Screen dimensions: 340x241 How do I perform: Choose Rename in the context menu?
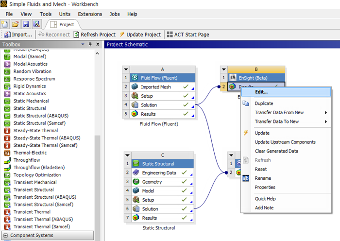tap(286, 178)
